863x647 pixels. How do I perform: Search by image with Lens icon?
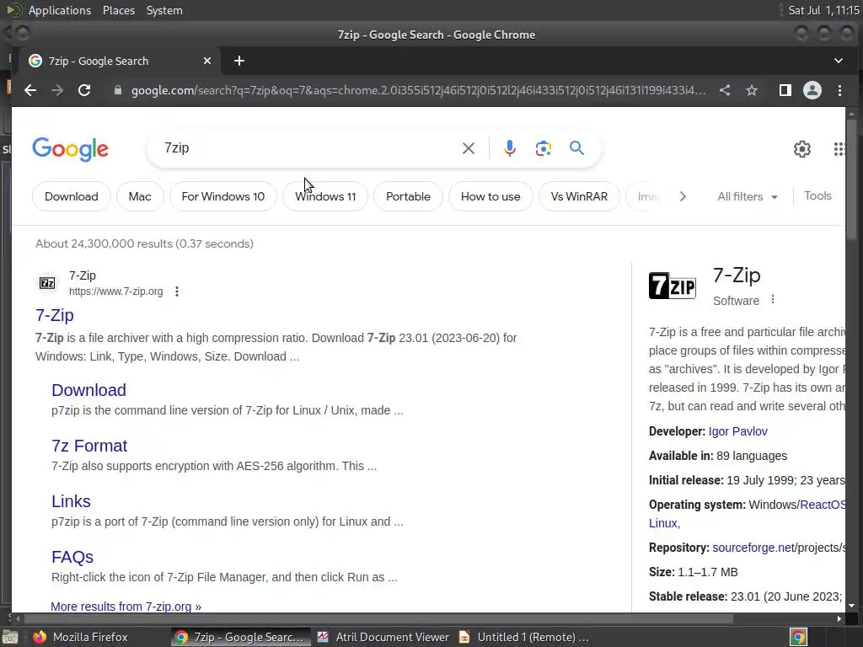tap(544, 148)
